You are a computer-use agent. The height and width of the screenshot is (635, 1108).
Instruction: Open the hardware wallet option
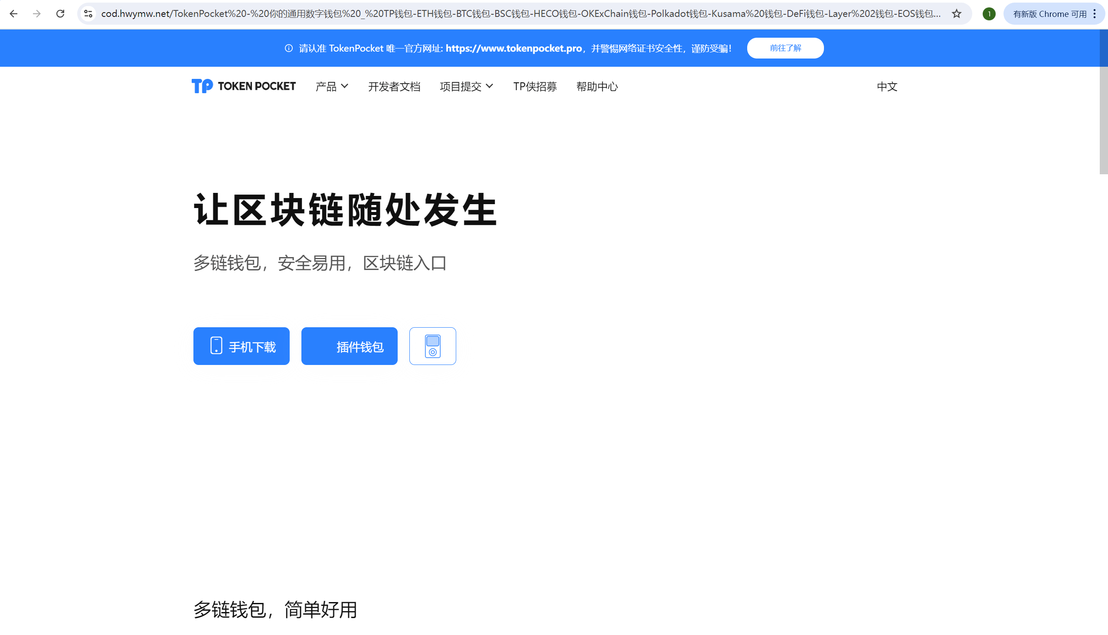(x=432, y=346)
